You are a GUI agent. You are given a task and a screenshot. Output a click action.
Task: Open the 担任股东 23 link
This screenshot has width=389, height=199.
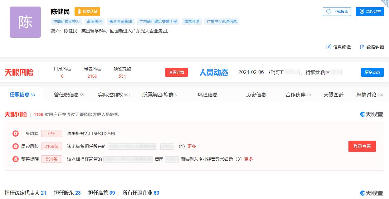click(66, 193)
